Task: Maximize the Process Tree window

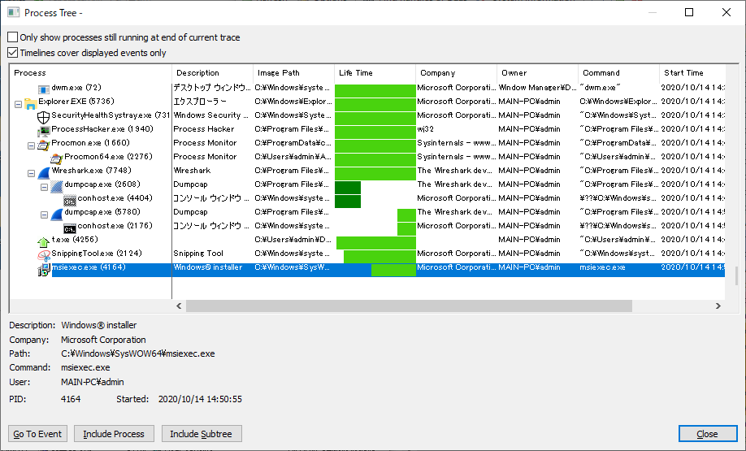Action: tap(689, 12)
